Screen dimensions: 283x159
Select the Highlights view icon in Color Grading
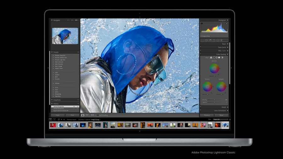point(219,58)
